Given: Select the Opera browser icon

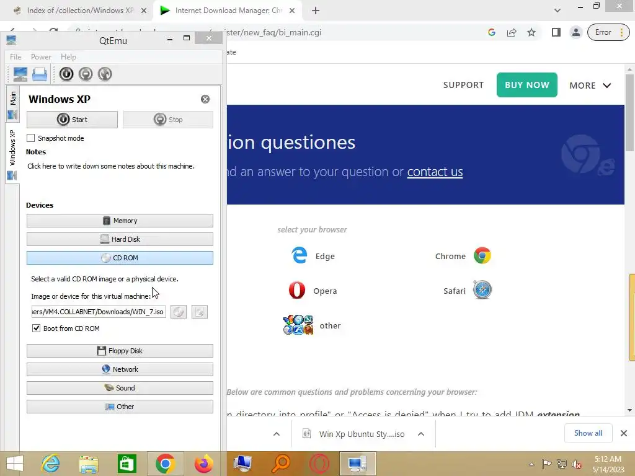Looking at the screenshot, I should pos(297,290).
